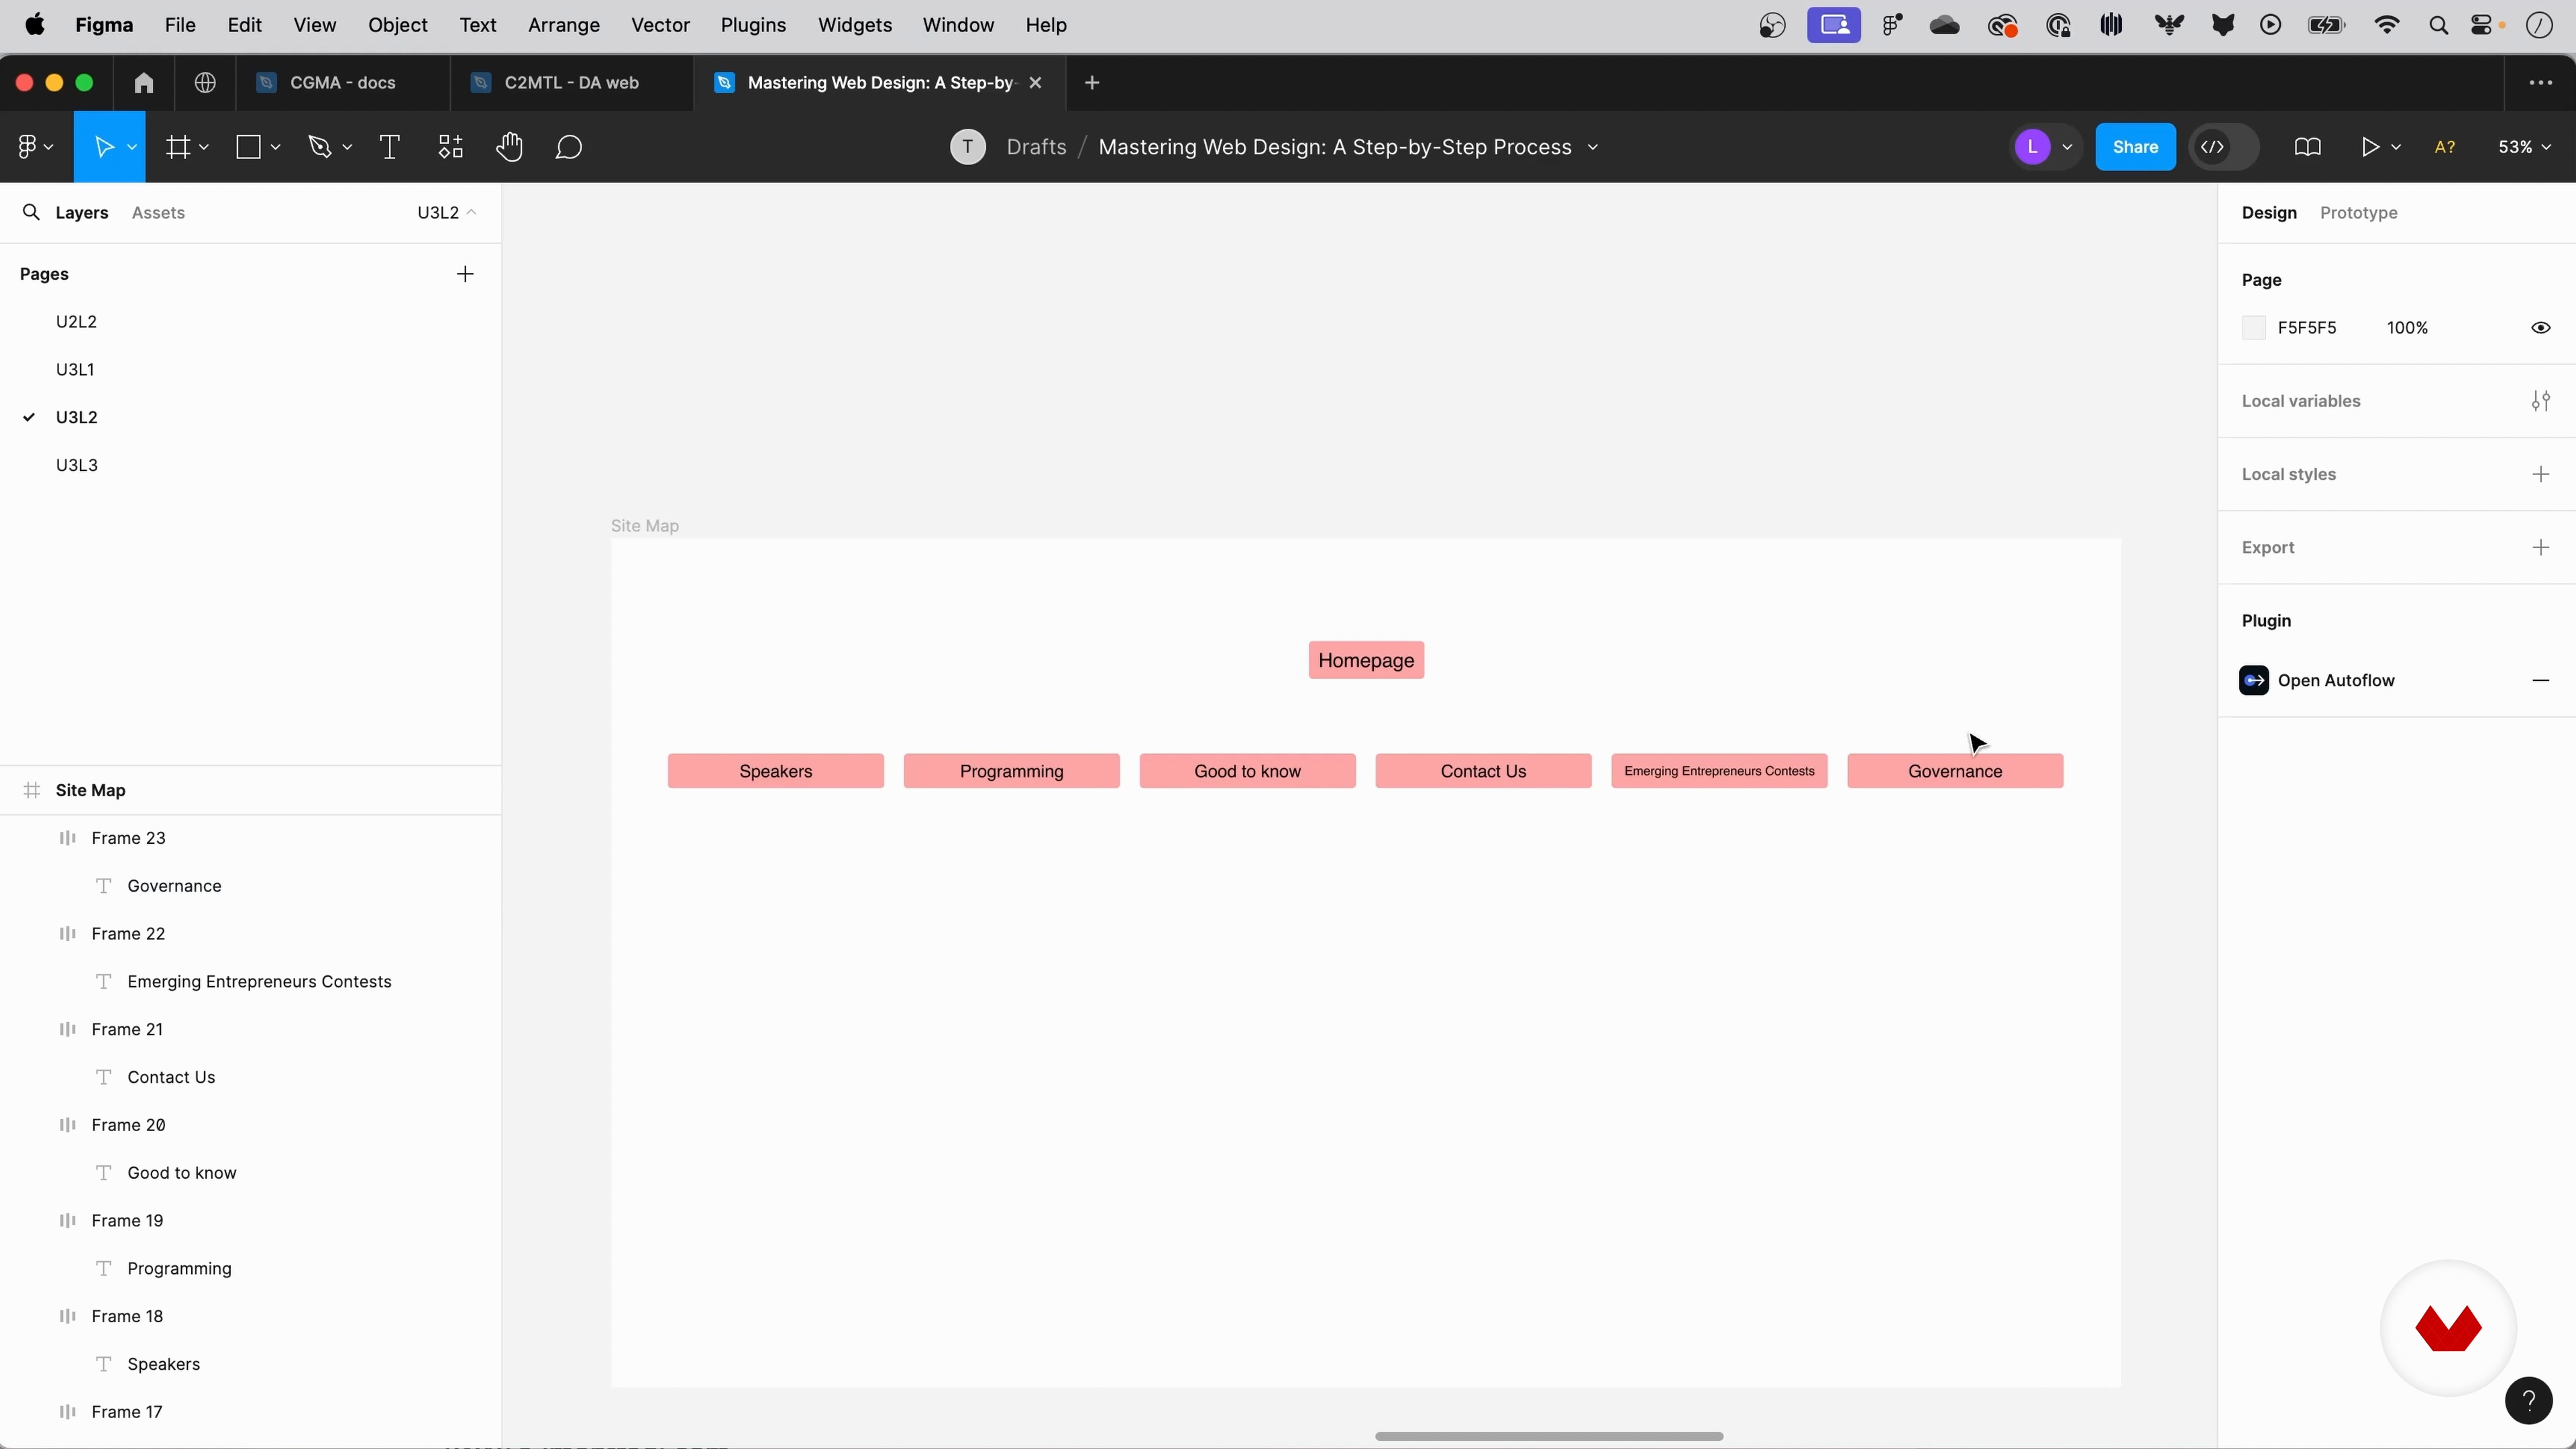Open the Vector menu
This screenshot has height=1449, width=2576.
click(x=660, y=25)
